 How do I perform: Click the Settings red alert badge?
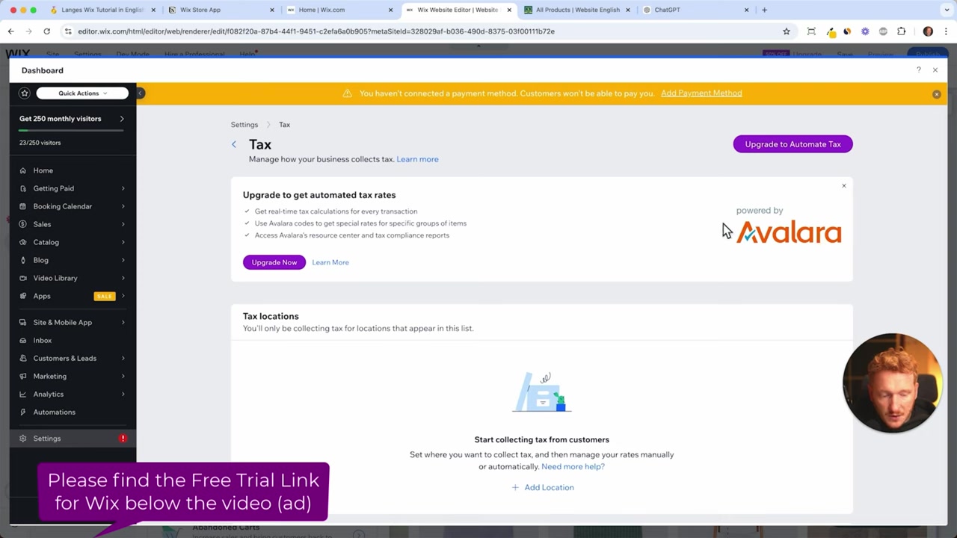click(123, 439)
